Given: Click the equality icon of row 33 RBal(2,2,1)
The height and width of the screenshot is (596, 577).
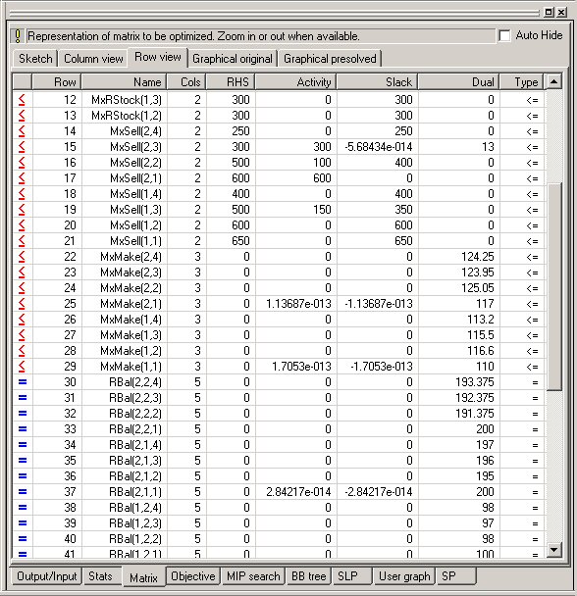Looking at the screenshot, I should click(x=23, y=429).
